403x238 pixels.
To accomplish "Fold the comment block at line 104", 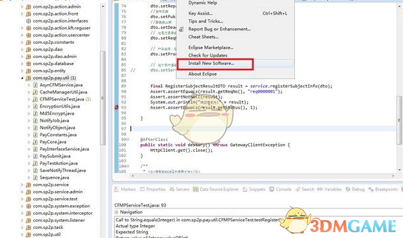I will (128, 166).
